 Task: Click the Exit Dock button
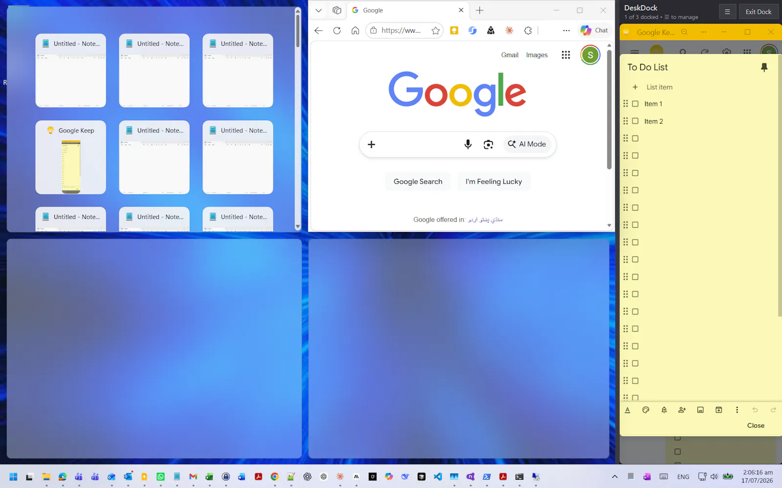click(759, 12)
